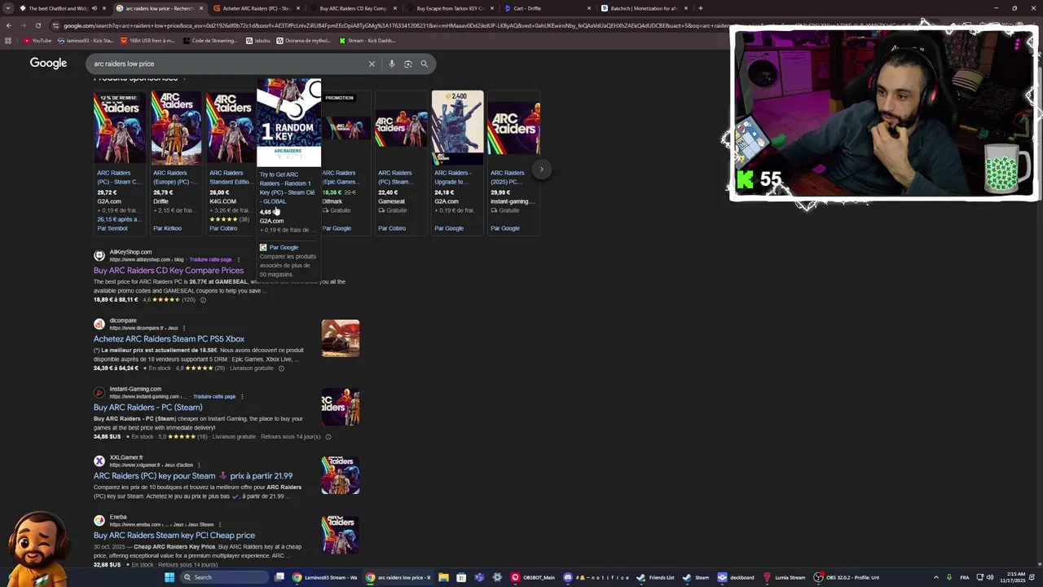1043x587 pixels.
Task: Open more options for XXLGamer.fr result
Action: [x=199, y=465]
